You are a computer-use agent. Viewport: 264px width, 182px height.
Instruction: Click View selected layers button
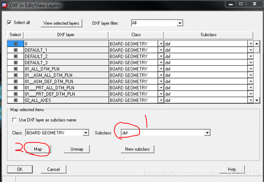[x=61, y=23]
